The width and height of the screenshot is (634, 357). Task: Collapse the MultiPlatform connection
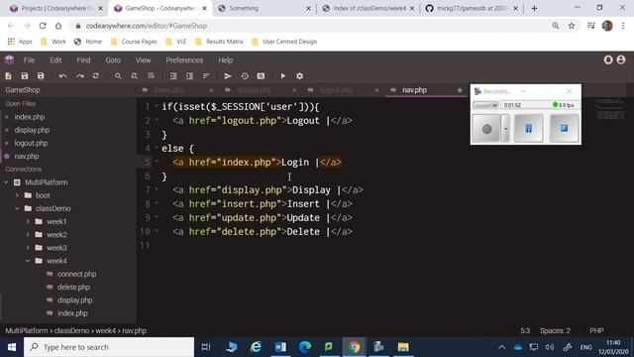point(6,182)
